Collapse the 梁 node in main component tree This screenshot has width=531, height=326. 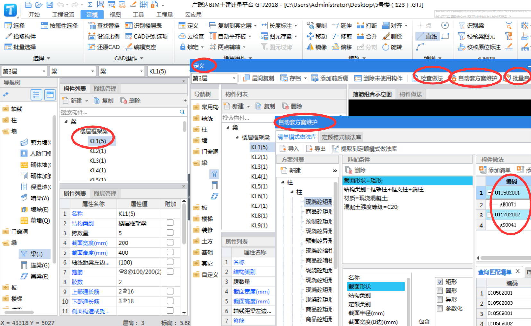coord(66,121)
